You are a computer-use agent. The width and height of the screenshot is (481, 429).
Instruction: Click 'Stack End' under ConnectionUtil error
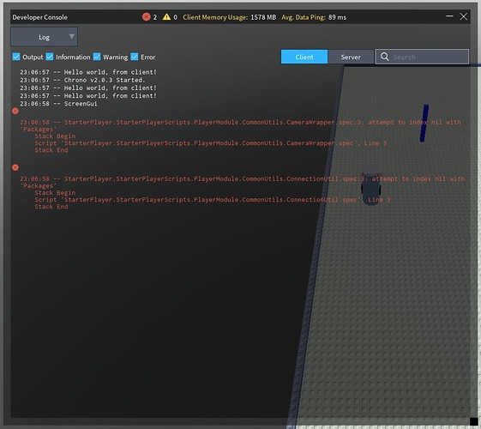coord(51,207)
